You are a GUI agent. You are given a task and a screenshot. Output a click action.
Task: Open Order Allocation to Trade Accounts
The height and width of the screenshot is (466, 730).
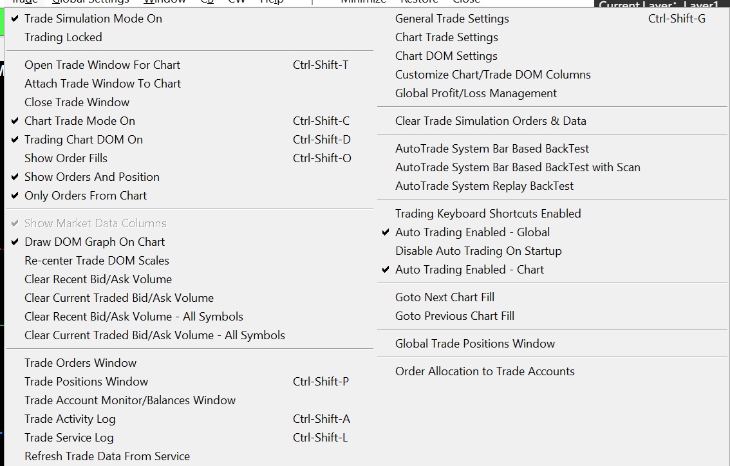pyautogui.click(x=485, y=371)
